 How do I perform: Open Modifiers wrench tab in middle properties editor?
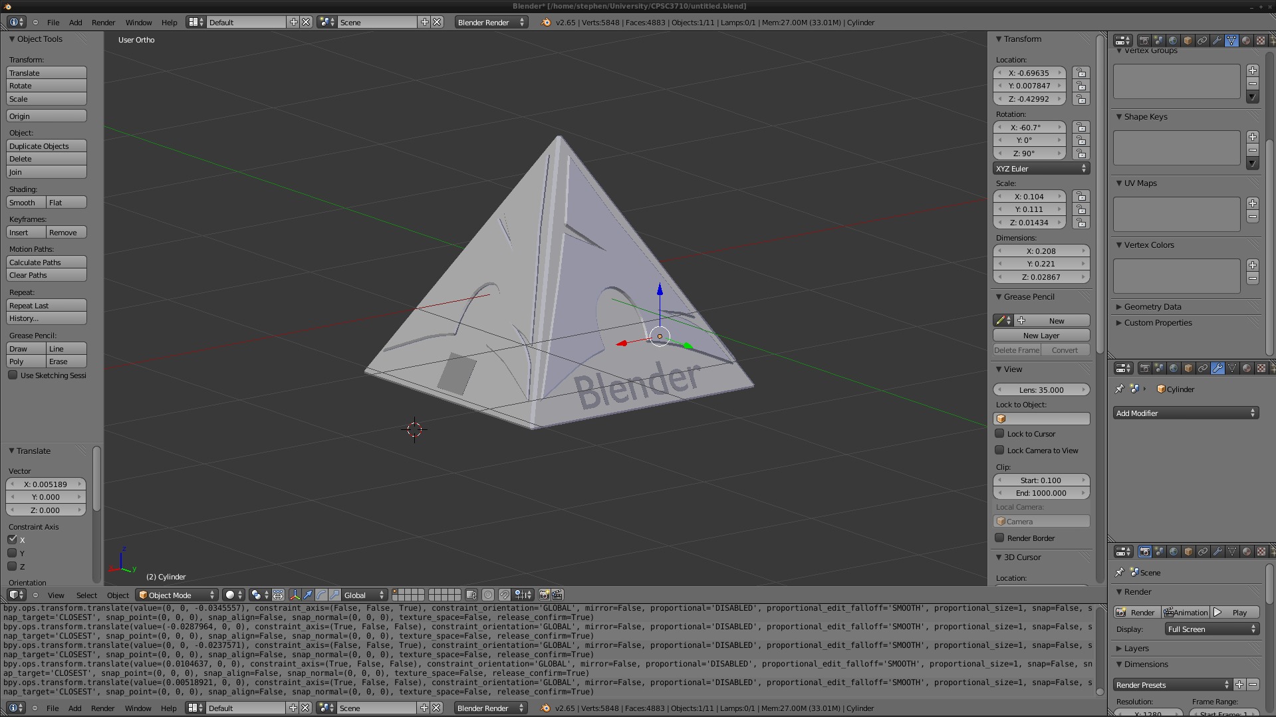click(x=1217, y=368)
